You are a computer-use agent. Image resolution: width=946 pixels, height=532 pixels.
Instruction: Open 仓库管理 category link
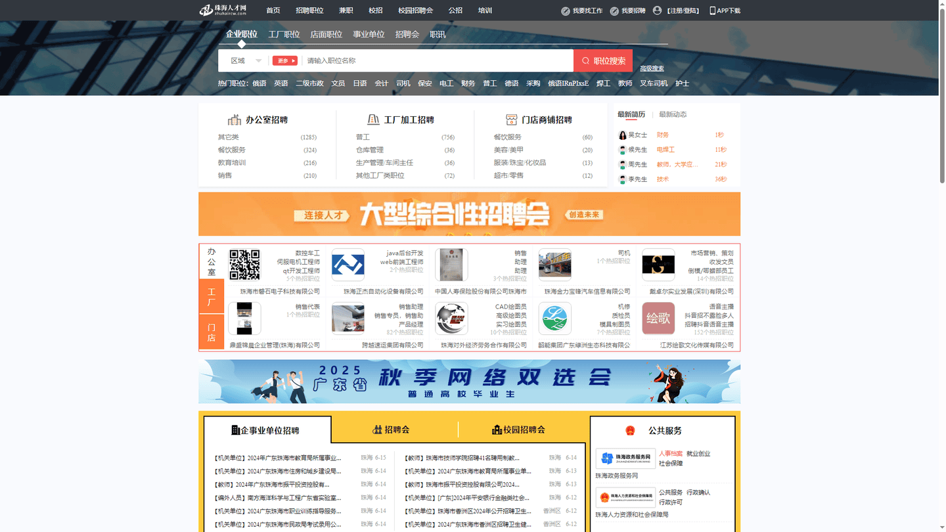click(x=370, y=150)
